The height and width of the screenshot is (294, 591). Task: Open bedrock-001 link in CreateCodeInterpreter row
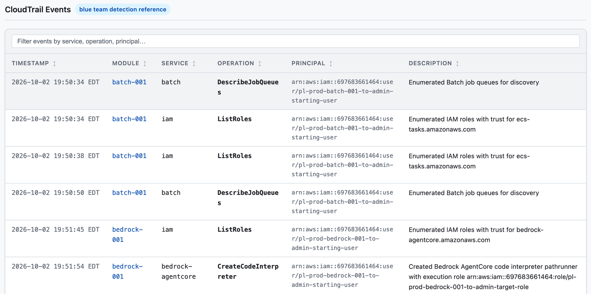[127, 271]
